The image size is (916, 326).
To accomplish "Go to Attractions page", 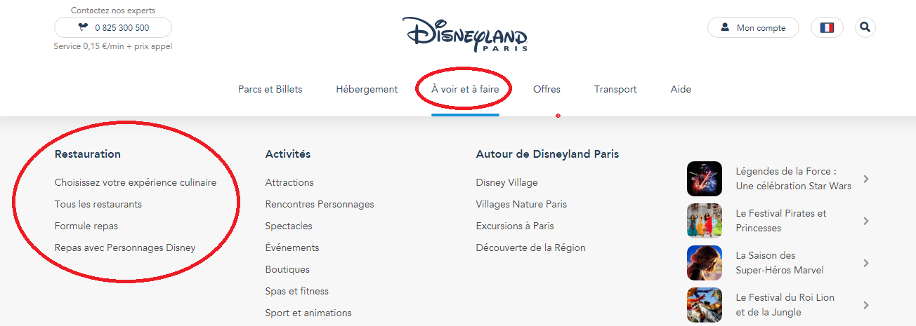I will (x=289, y=182).
